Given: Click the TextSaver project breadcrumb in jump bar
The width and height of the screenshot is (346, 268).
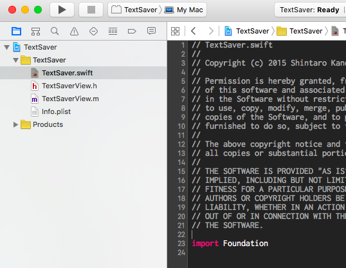Looking at the screenshot, I should pyautogui.click(x=247, y=31).
